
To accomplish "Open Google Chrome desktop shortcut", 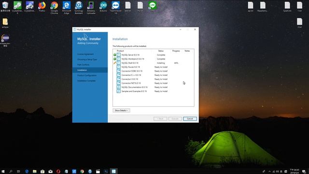I will click(x=54, y=8).
